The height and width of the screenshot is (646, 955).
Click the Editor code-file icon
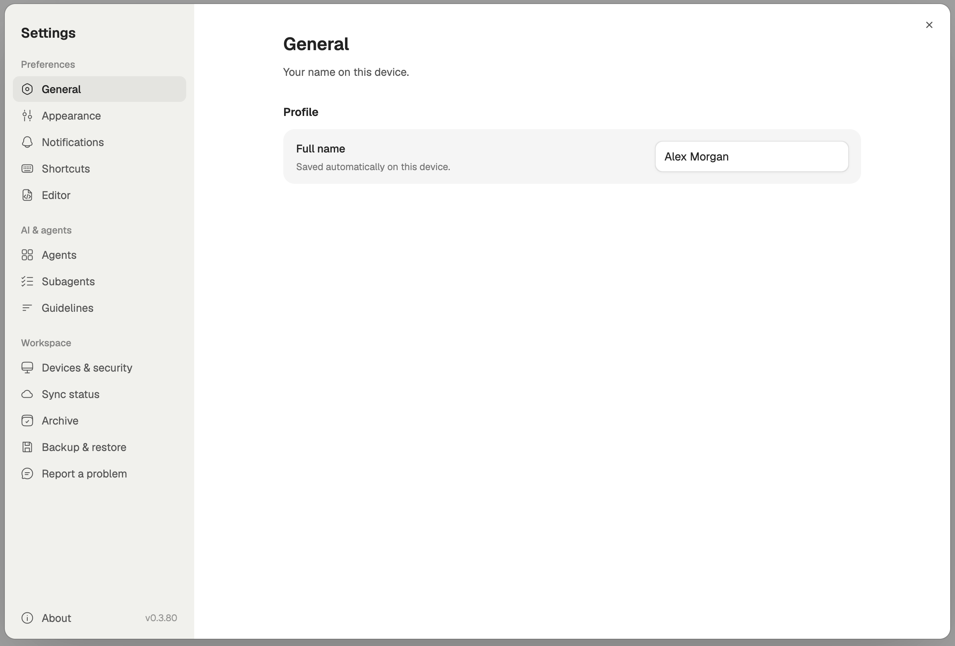[27, 195]
